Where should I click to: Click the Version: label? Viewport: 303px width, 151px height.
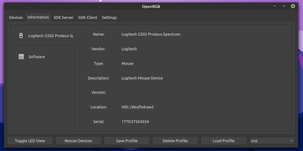pos(98,93)
